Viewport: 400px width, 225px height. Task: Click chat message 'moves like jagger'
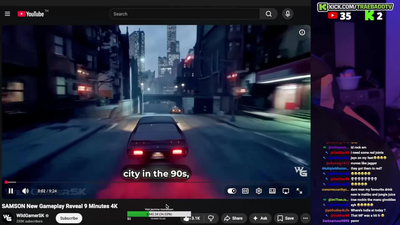point(364,163)
